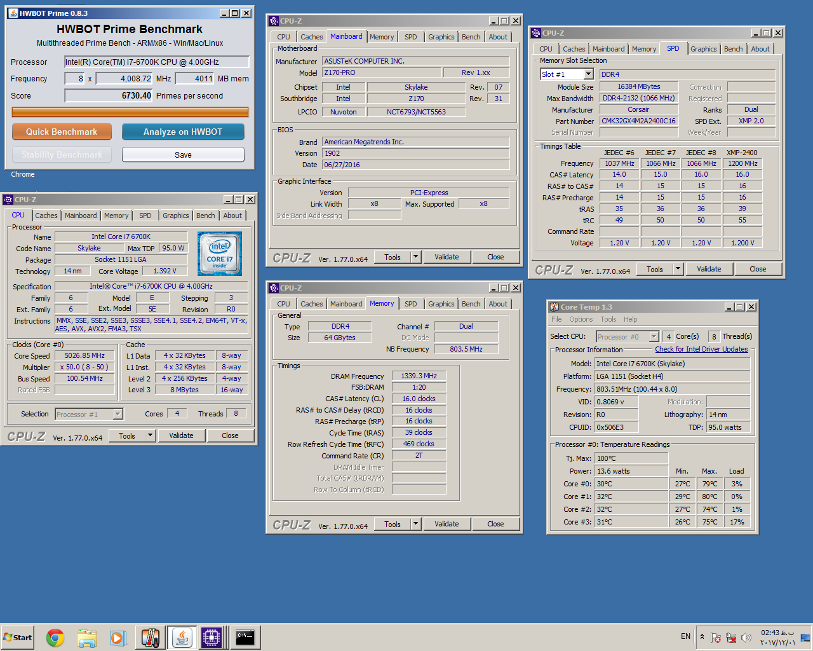This screenshot has width=813, height=651.
Task: Open the volume speaker tray icon
Action: tap(746, 637)
